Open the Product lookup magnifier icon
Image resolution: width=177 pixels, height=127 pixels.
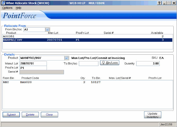[x=67, y=58]
